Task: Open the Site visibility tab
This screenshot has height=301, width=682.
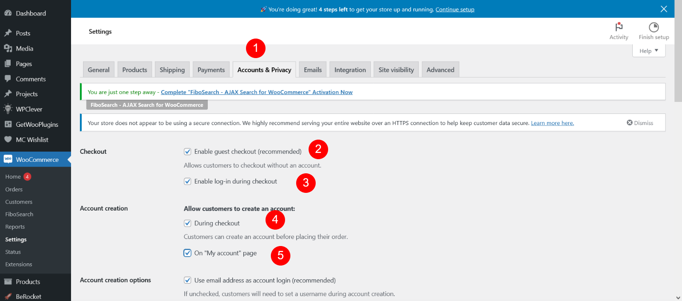Action: [396, 70]
